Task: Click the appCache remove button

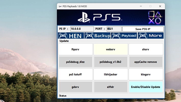Action: 146,62
